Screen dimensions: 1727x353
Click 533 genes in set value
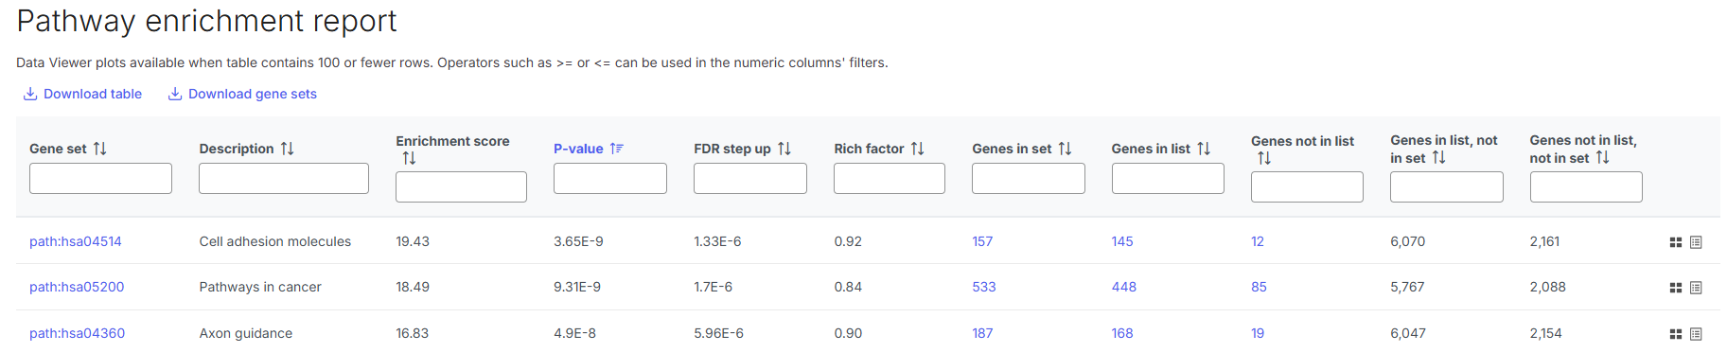pos(984,287)
